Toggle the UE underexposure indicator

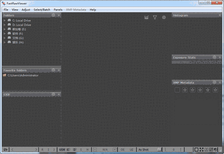[x=131, y=150]
